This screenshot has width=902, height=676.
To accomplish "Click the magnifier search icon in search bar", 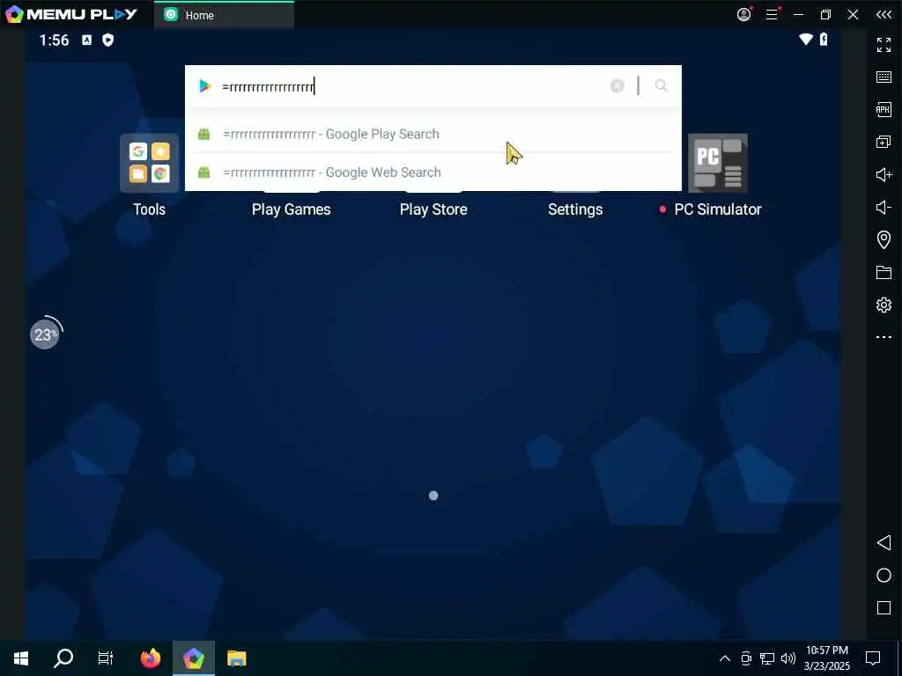I will 661,85.
